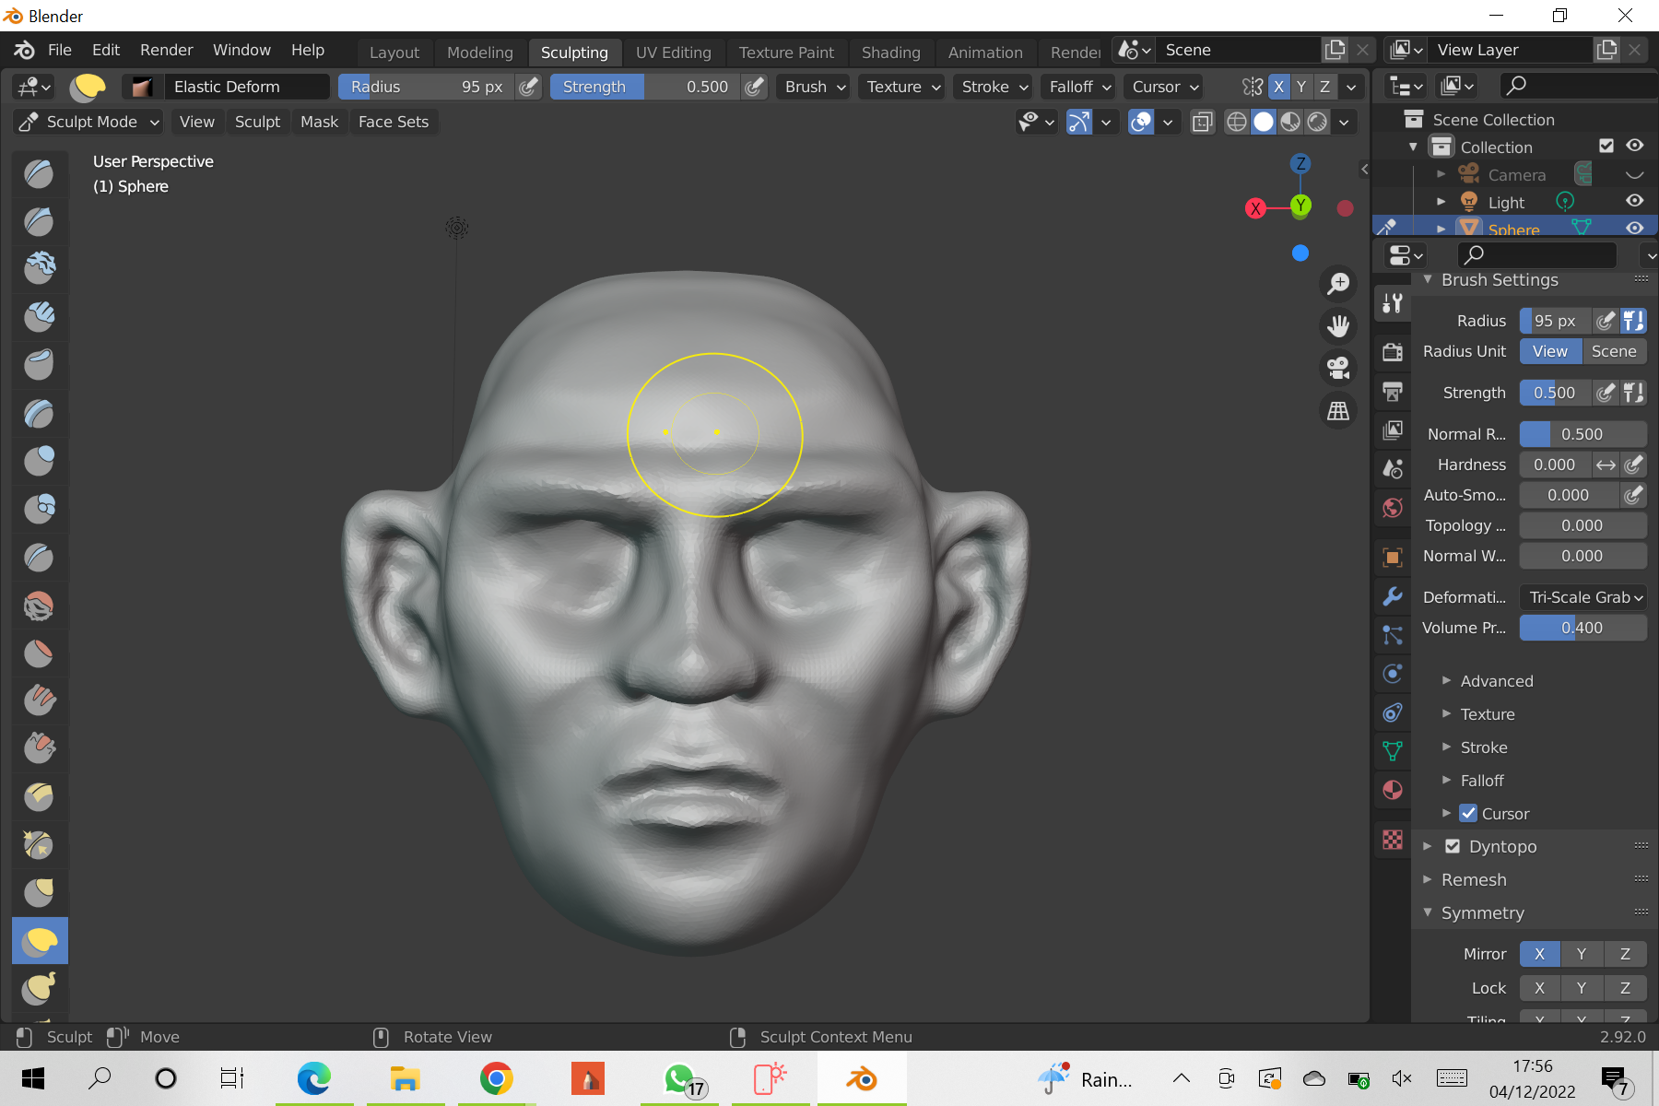
Task: Open Modifier properties wrench tab
Action: [x=1393, y=596]
